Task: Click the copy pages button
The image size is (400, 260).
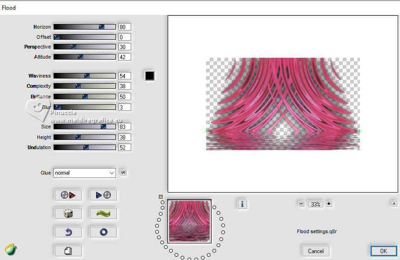Action: point(68,251)
